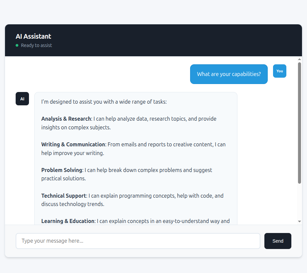The width and height of the screenshot is (307, 273).
Task: Click the "discuss technology trends" text line
Action: click(x=73, y=204)
